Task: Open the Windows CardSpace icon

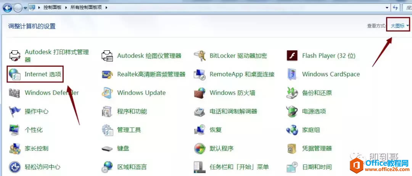Action: click(292, 74)
